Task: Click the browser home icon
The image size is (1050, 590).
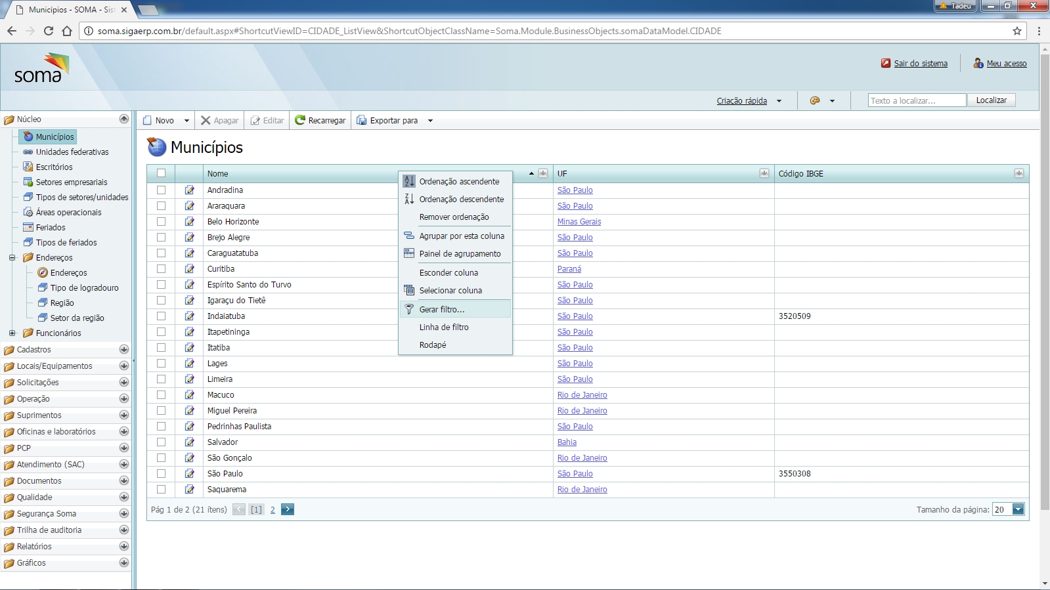Action: [x=67, y=31]
